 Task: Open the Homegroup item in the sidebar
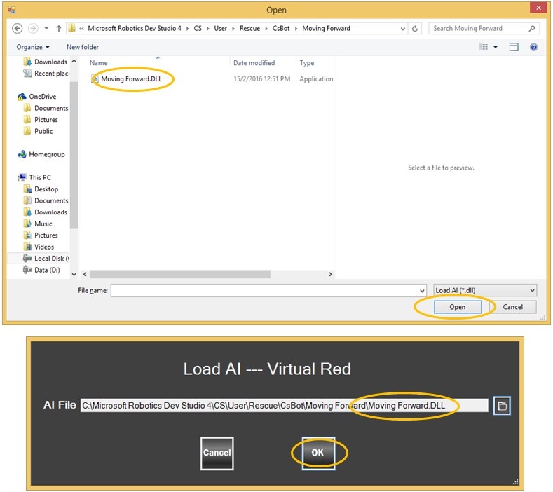pos(46,154)
